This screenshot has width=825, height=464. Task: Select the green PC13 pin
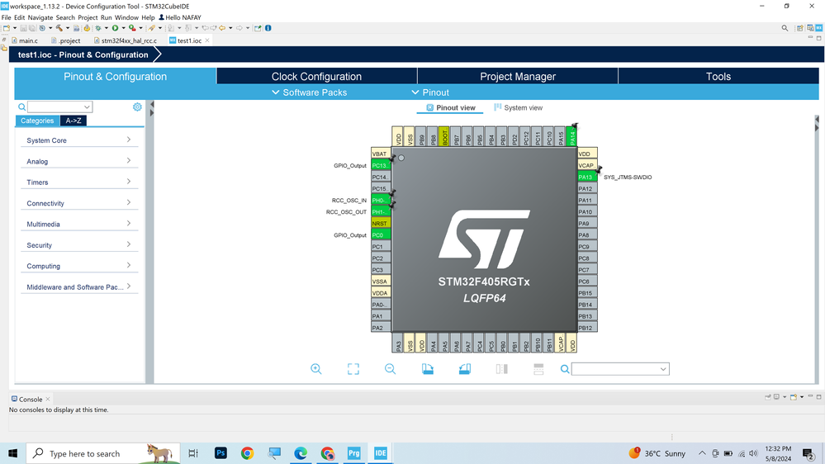[381, 166]
